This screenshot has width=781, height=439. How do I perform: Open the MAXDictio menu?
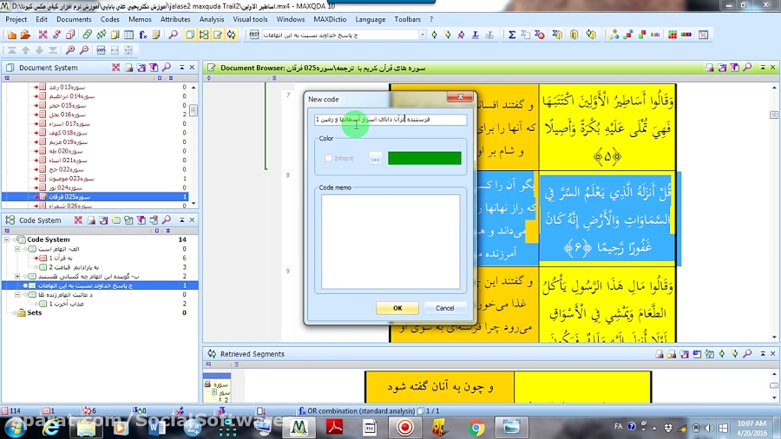point(330,19)
